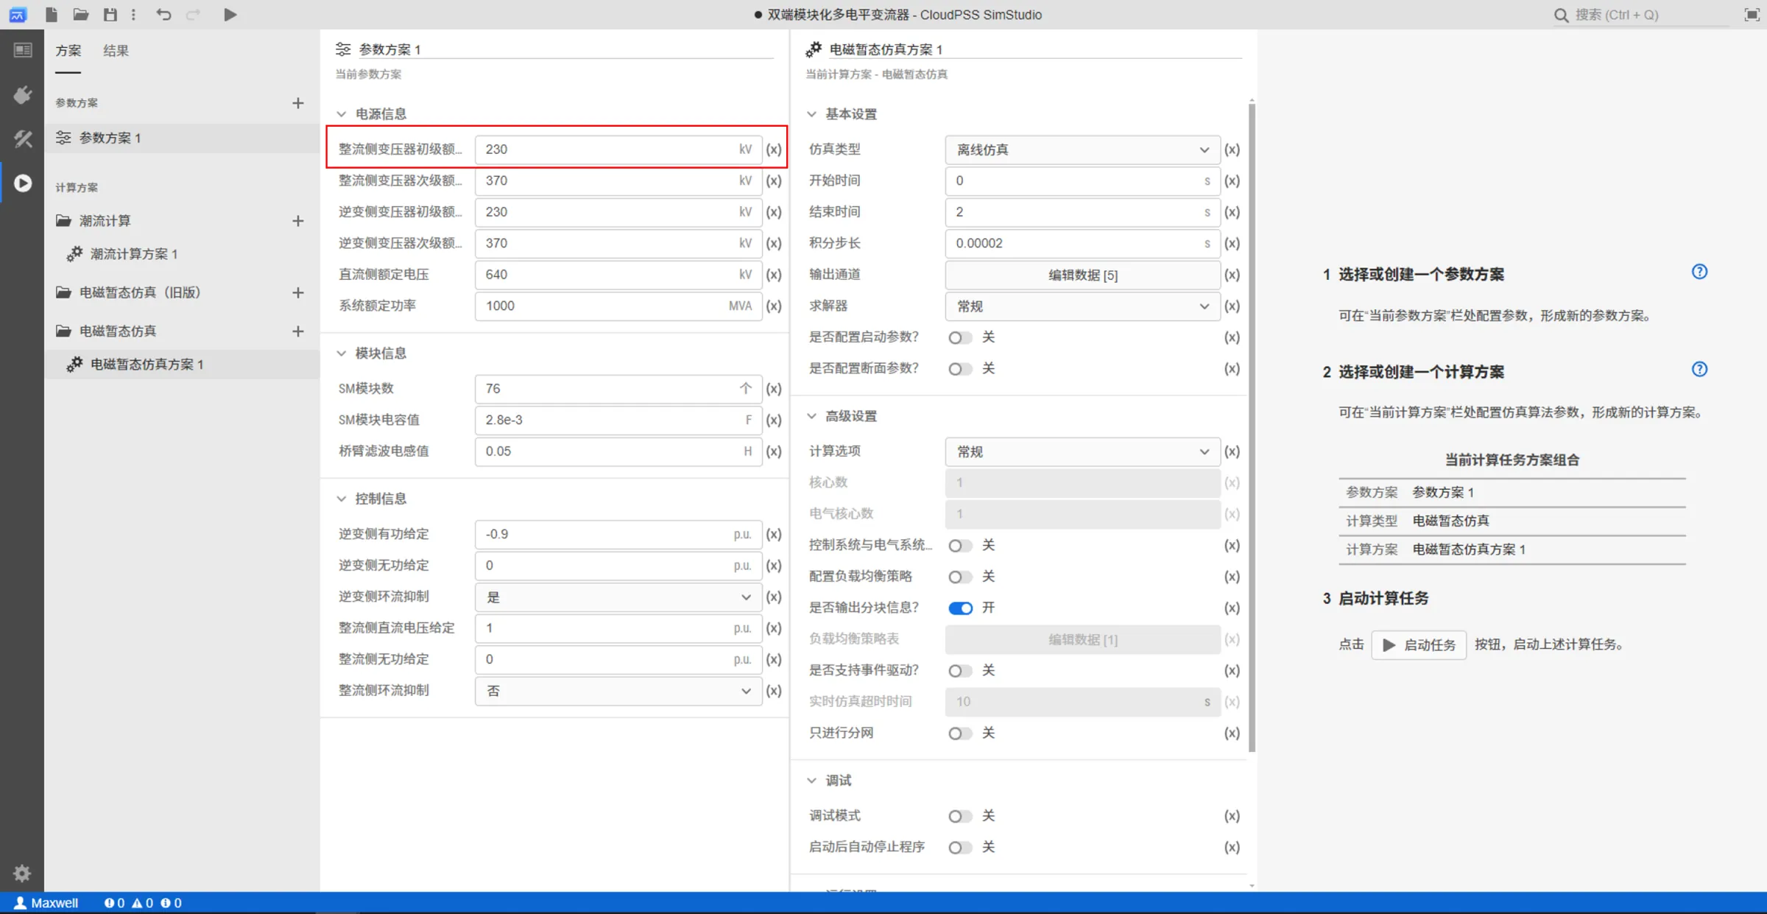Run the simulation with top play icon
1767x914 pixels.
230,14
